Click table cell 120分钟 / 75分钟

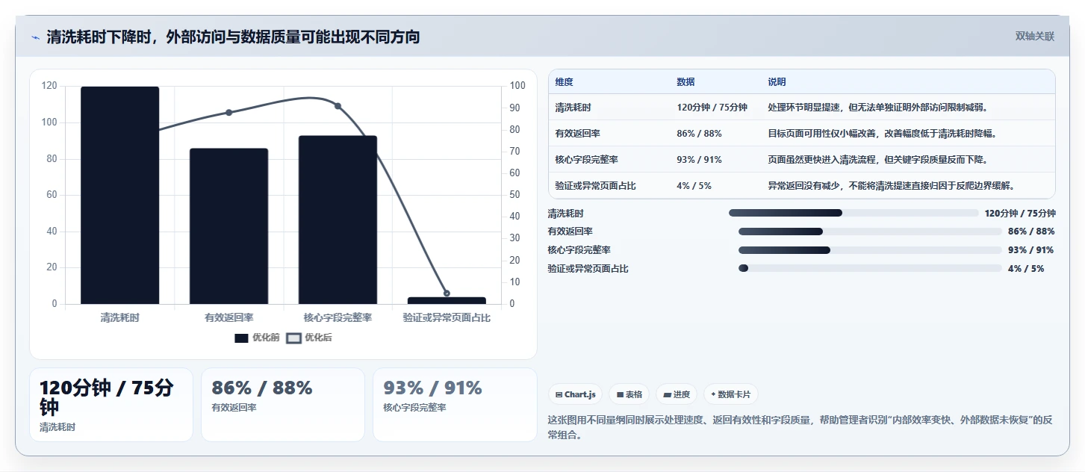click(712, 108)
